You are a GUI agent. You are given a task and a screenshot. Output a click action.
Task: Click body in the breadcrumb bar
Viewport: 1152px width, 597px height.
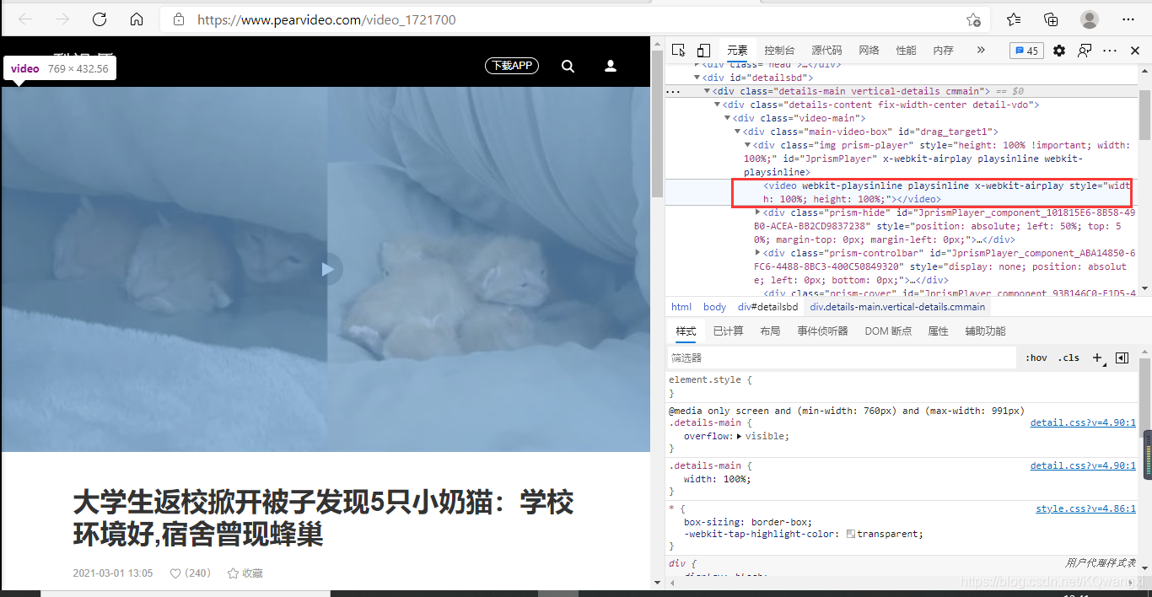tap(714, 307)
